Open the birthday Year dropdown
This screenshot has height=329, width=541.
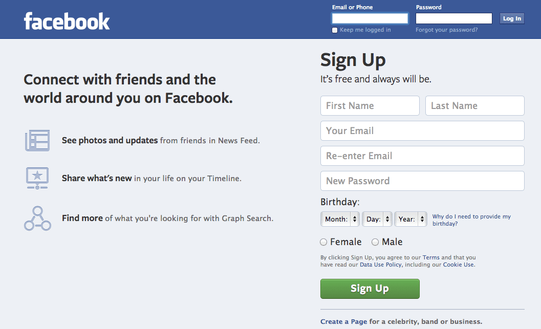[x=410, y=219]
